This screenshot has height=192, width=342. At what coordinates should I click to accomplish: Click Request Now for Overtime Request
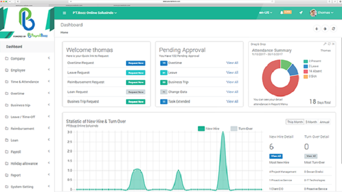pos(136,63)
